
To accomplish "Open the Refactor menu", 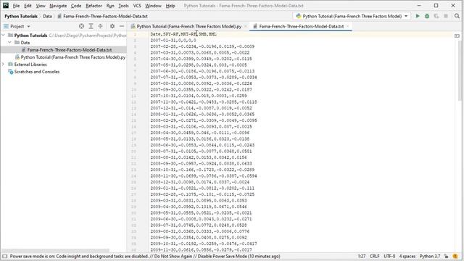I will click(x=94, y=6).
